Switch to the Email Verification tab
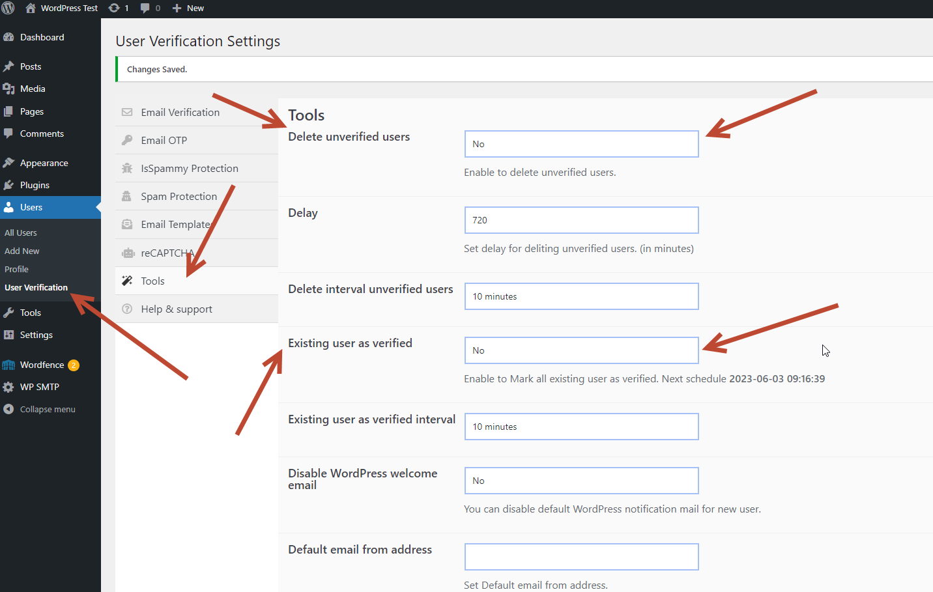Screen dimensions: 933x592 coord(197,112)
